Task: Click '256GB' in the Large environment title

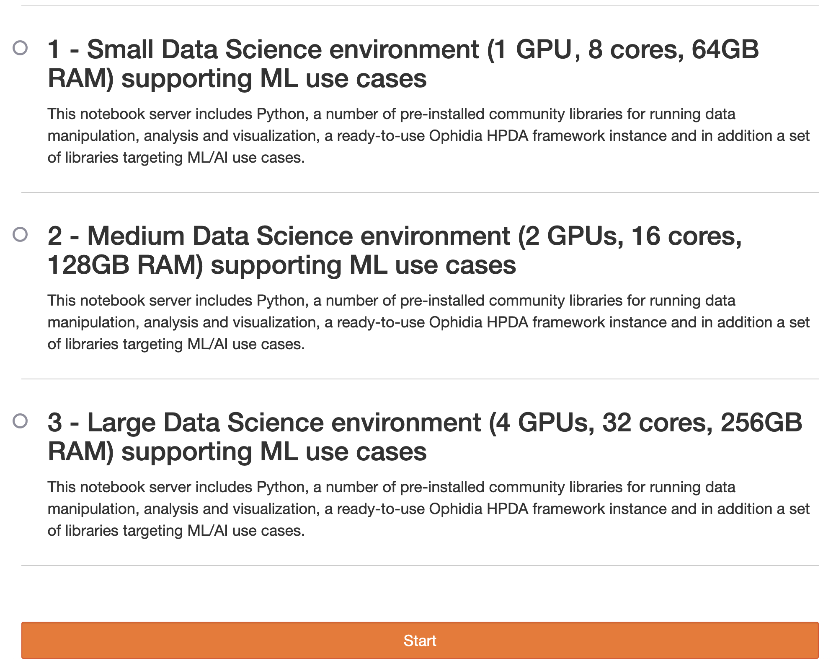Action: coord(761,423)
